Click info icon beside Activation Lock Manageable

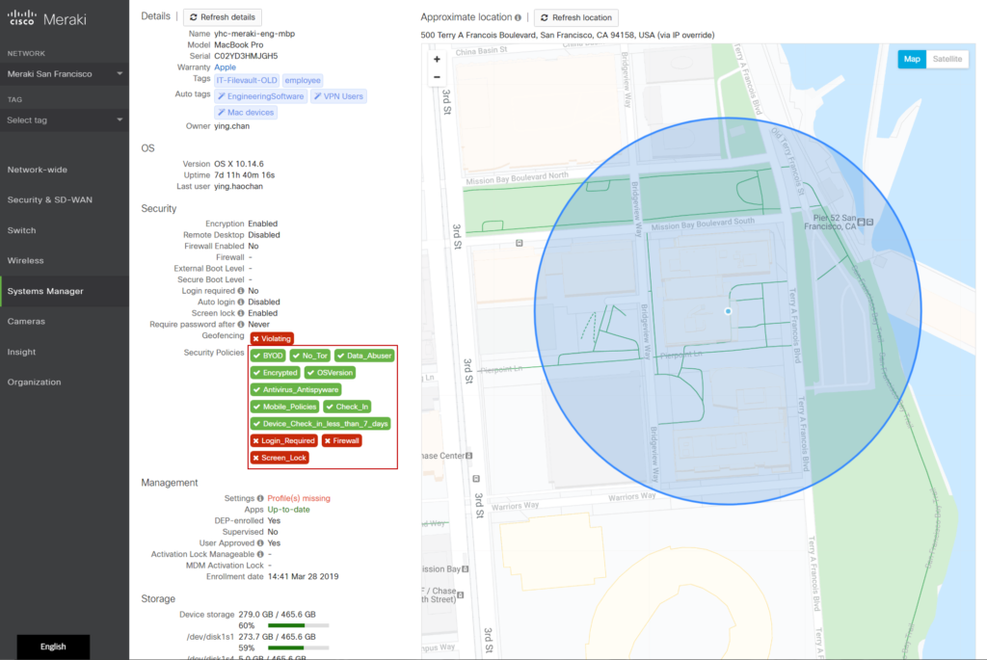click(x=260, y=554)
